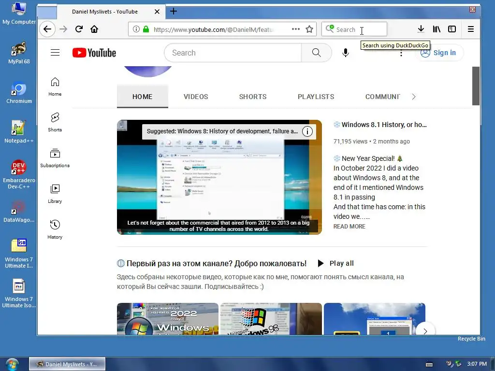Select the HOME channel tab
This screenshot has height=371, width=495.
[x=143, y=97]
